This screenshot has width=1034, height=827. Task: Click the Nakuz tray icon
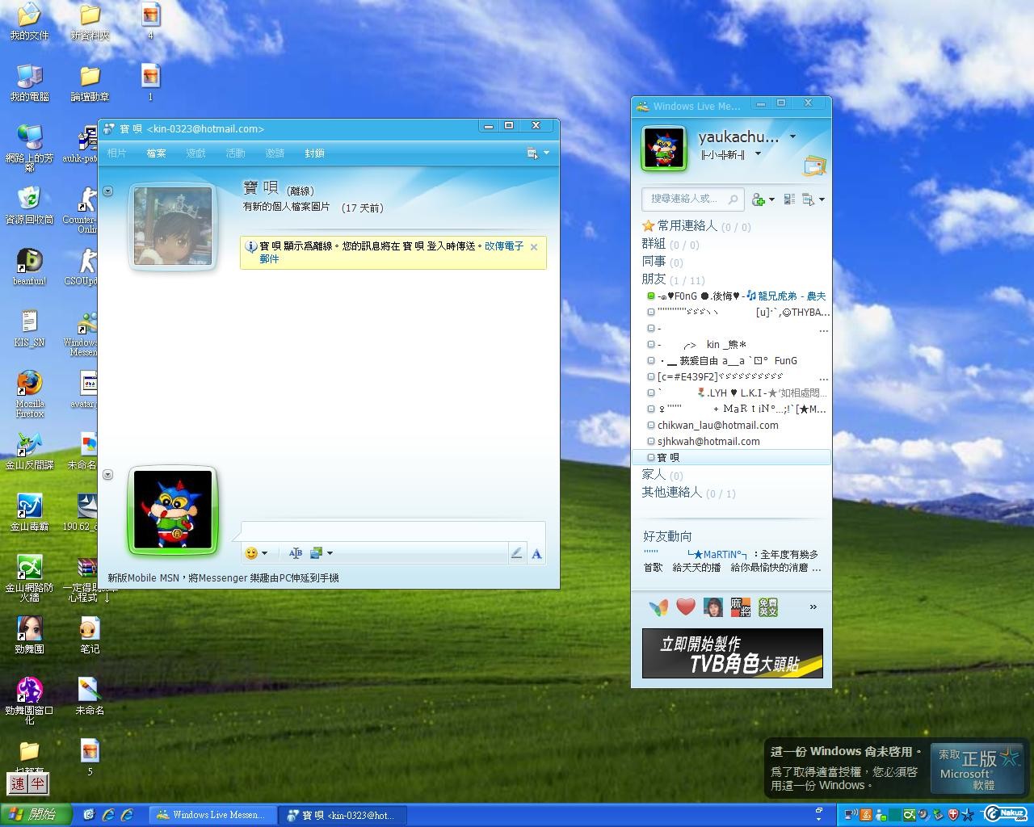[1006, 813]
